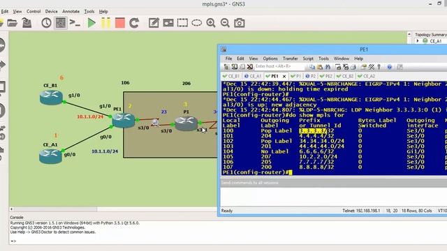The height and width of the screenshot is (251, 447).
Task: Click the capture magnifier on PE1-P1 link
Action: 155,123
